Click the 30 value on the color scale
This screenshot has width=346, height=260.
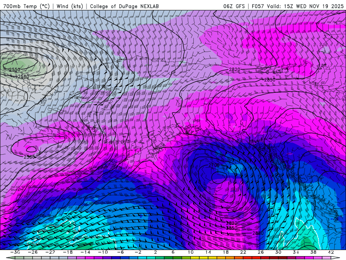click(x=278, y=252)
